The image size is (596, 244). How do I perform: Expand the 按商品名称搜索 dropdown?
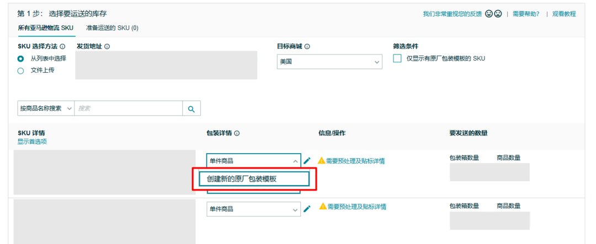pos(46,109)
